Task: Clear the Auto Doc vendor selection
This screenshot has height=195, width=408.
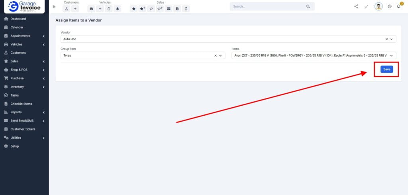Action: [x=386, y=39]
